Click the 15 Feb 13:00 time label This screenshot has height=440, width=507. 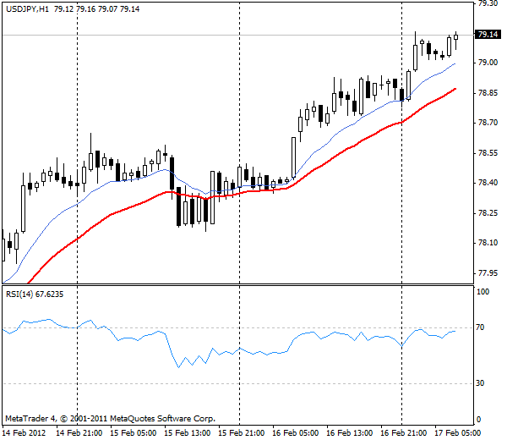click(188, 433)
